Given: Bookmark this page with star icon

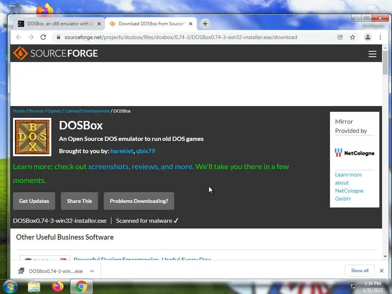Looking at the screenshot, I should tap(353, 37).
